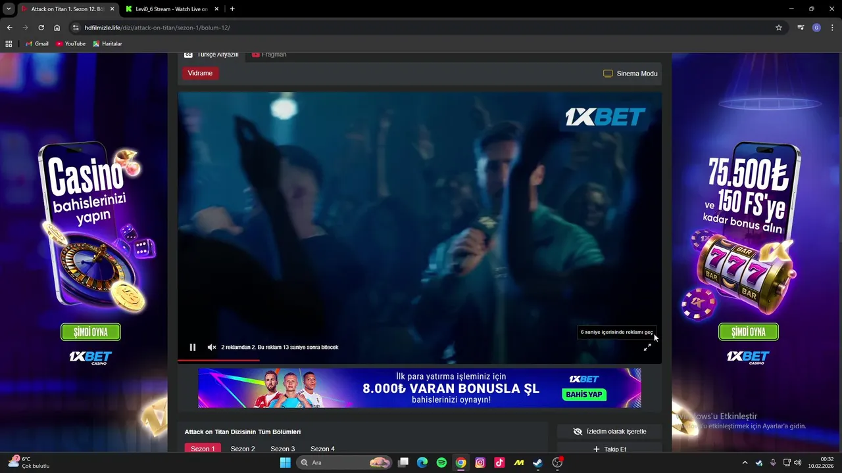
Task: Open the Windows Start menu
Action: 285,462
